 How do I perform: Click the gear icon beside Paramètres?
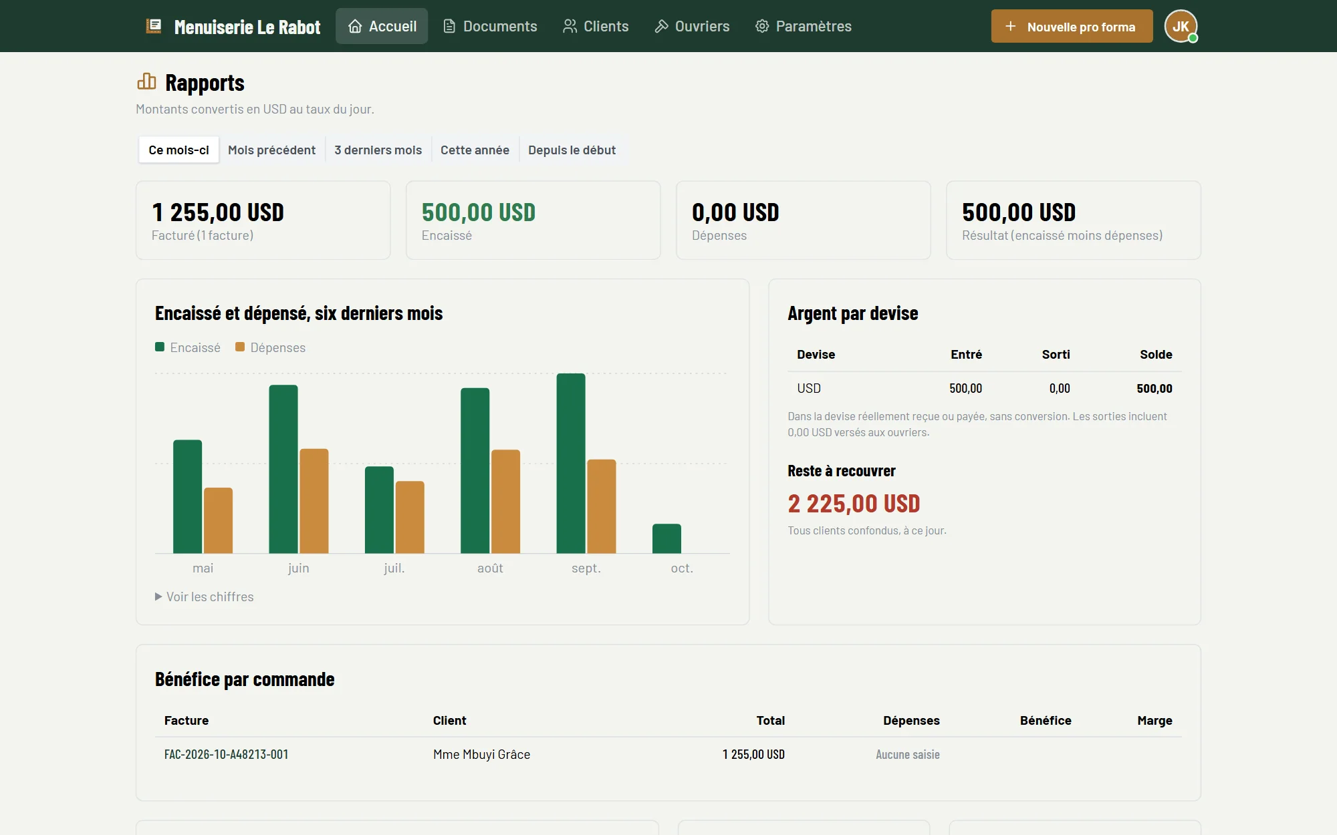(762, 26)
